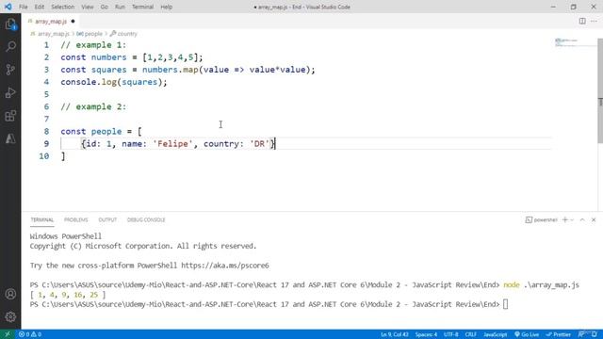Click the Prettier status bar item
The height and width of the screenshot is (339, 603).
pos(558,334)
